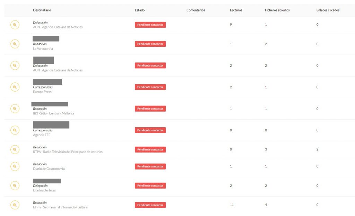Open the IB3 Ràdio - Central - Mallorca recipient
The height and width of the screenshot is (216, 355).
coord(53,113)
